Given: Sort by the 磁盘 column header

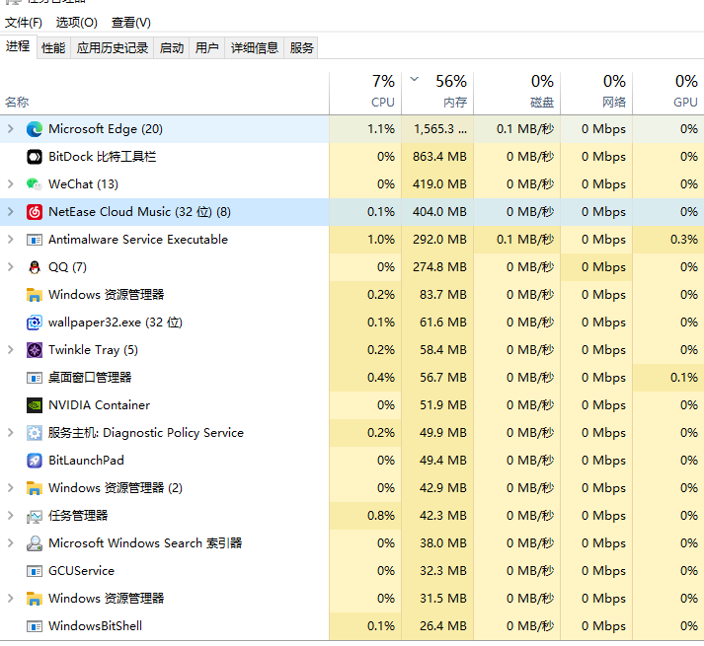Looking at the screenshot, I should click(x=517, y=94).
